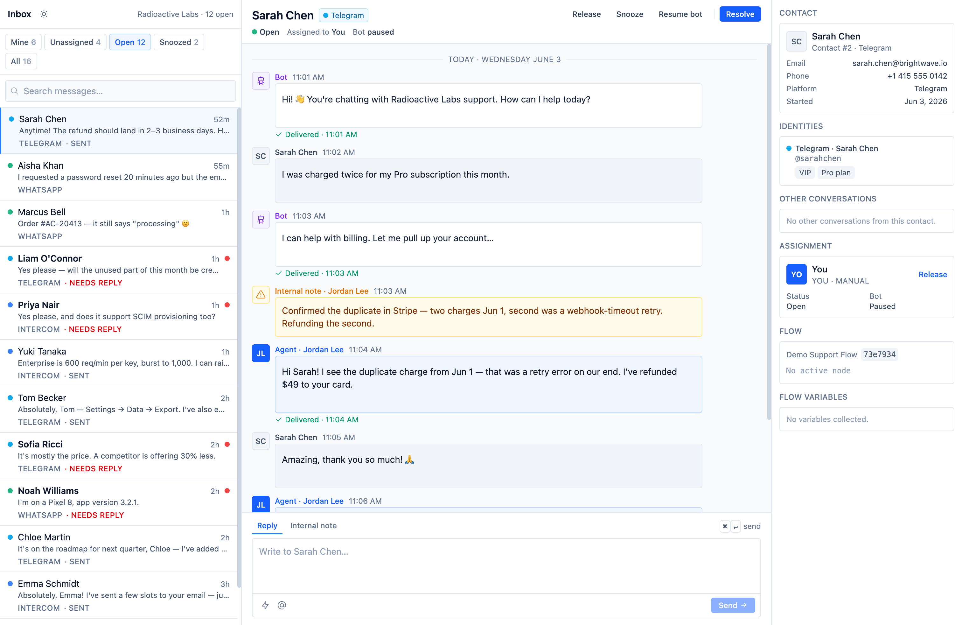Open quick replies with the lightning bolt icon

[x=265, y=605]
